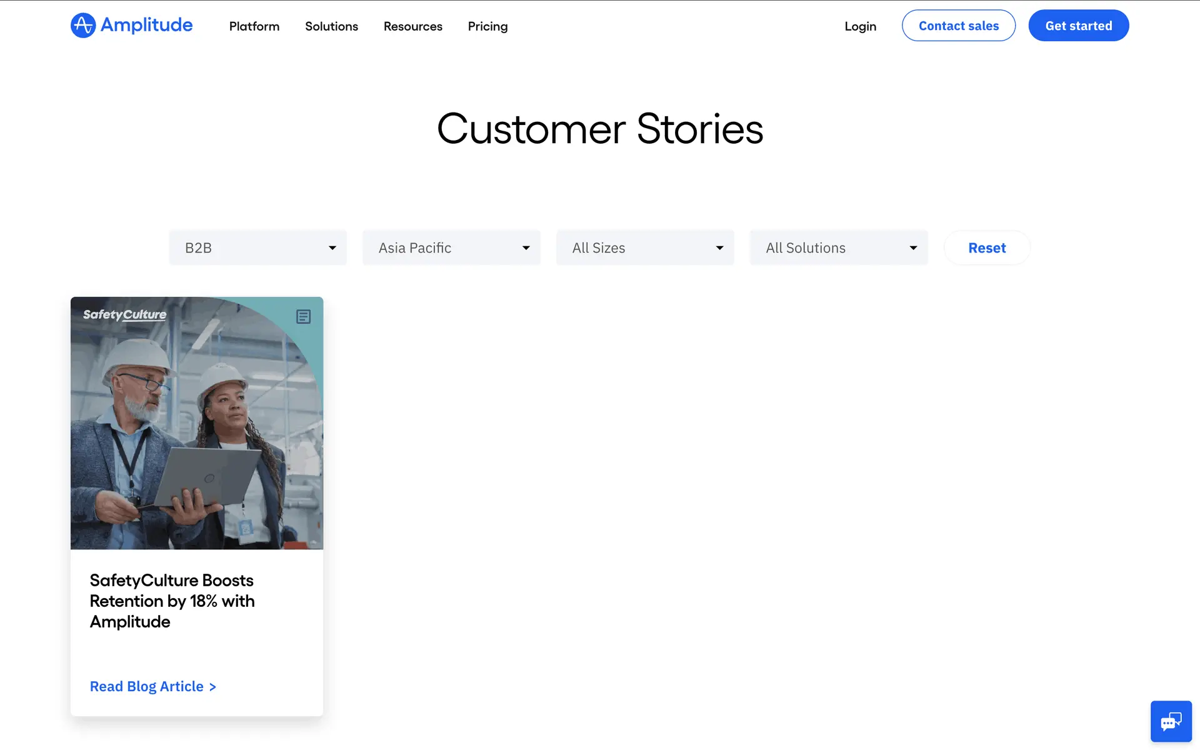Reset all customer story filters
This screenshot has width=1200, height=750.
click(986, 248)
